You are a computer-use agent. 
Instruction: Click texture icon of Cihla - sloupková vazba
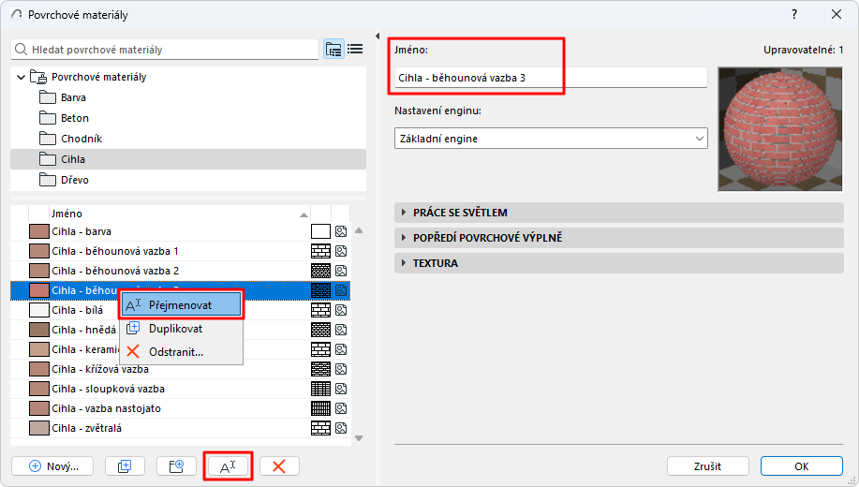pyautogui.click(x=341, y=389)
